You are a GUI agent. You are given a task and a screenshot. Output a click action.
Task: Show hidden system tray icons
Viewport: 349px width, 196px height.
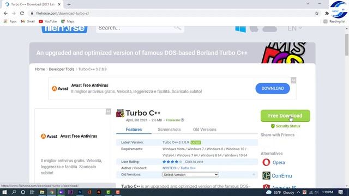298,192
